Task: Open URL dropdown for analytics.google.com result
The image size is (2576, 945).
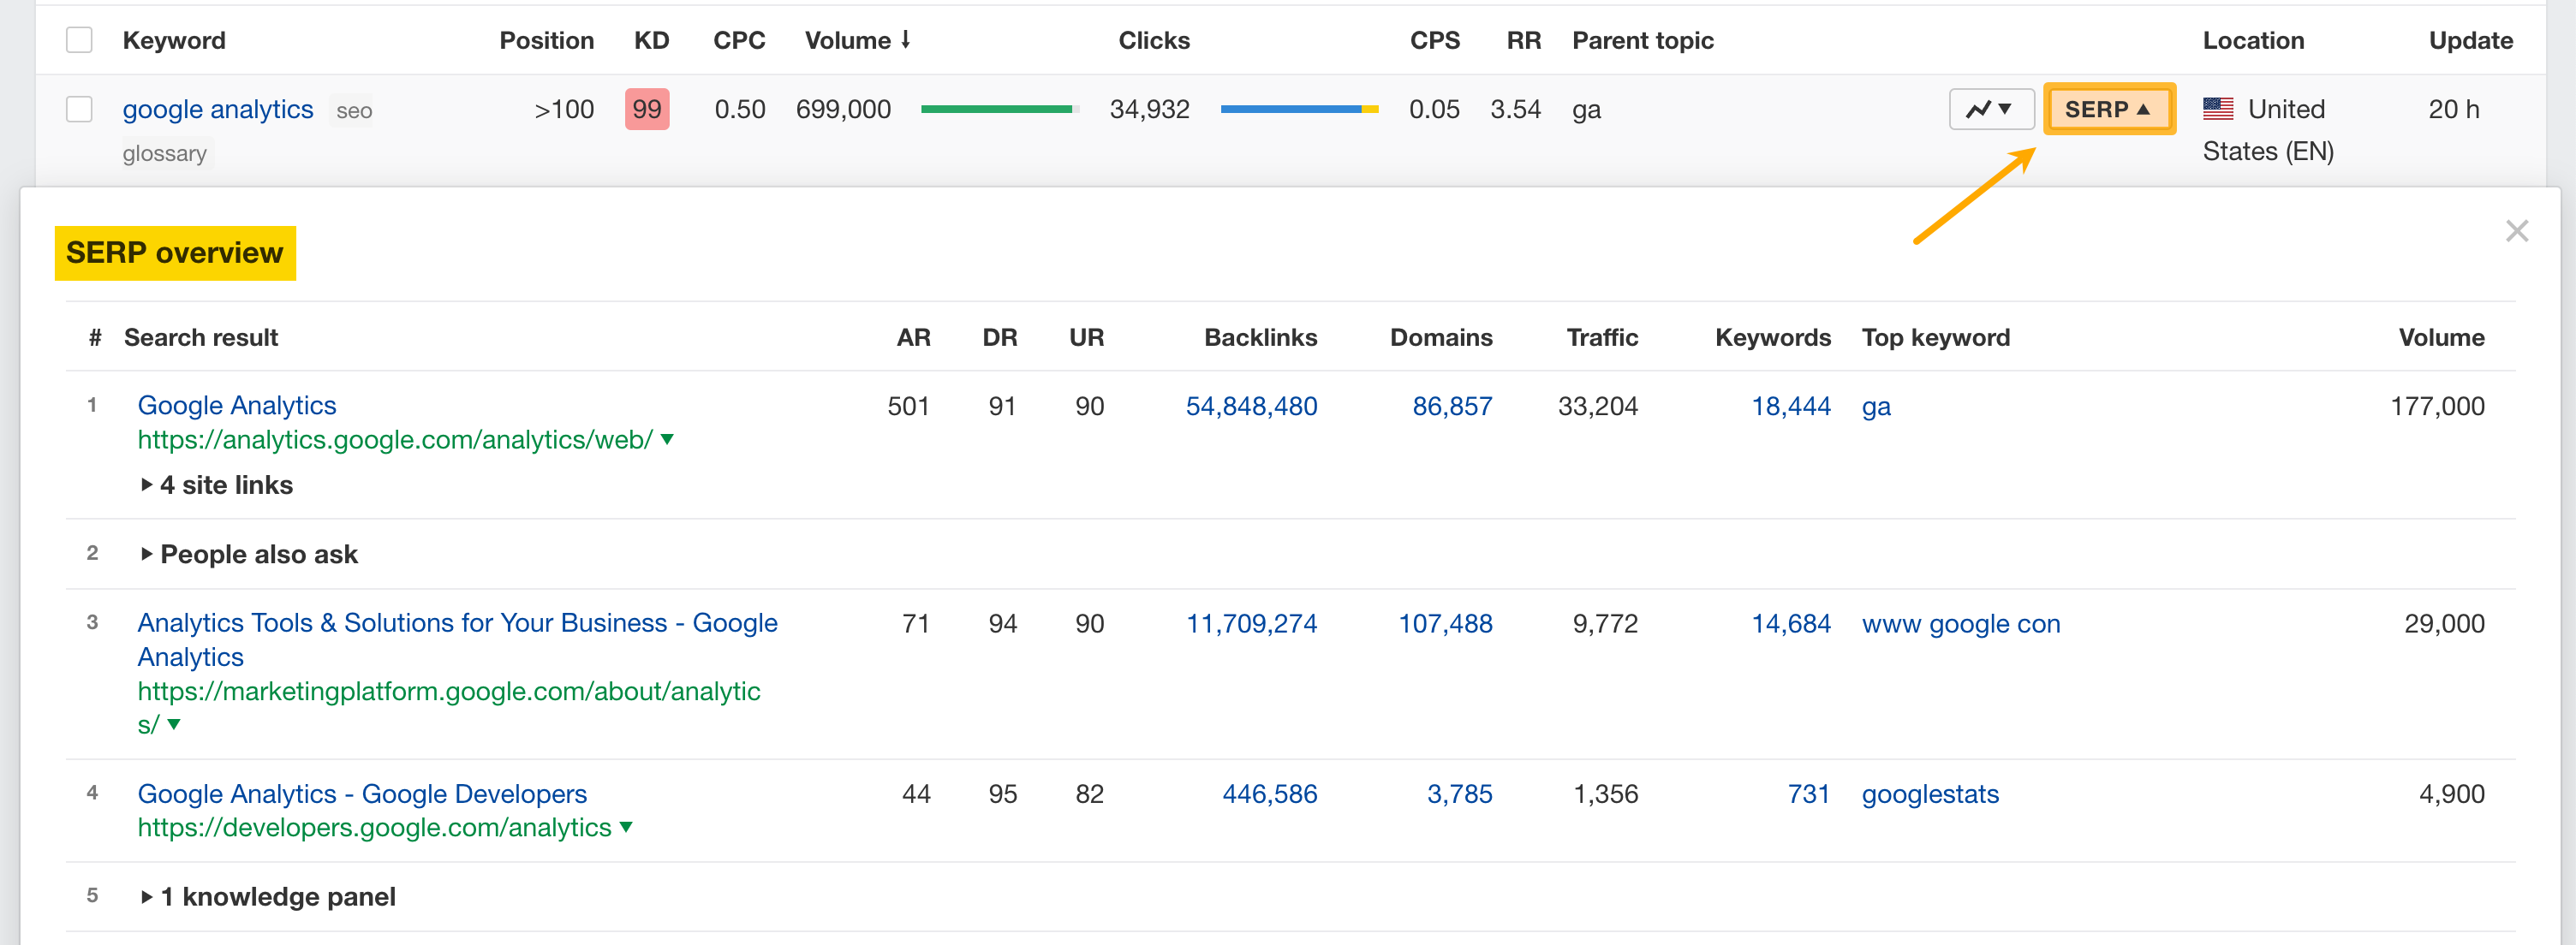Action: click(x=667, y=439)
